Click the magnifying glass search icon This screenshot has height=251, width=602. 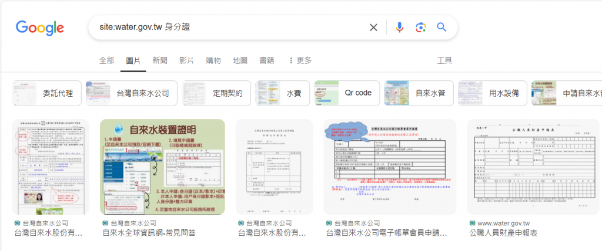(442, 27)
